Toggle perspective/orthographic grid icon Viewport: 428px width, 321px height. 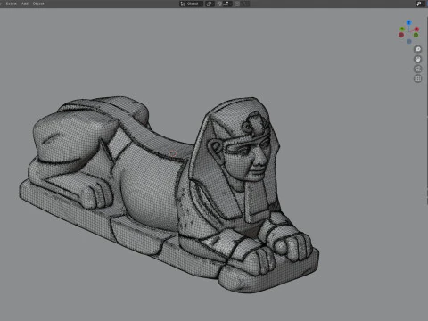point(418,78)
